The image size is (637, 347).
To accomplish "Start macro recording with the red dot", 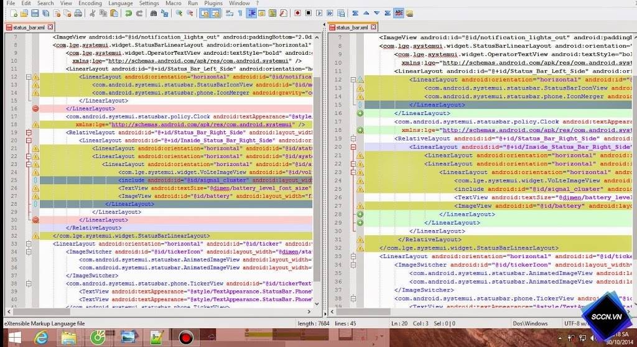I will point(298,14).
